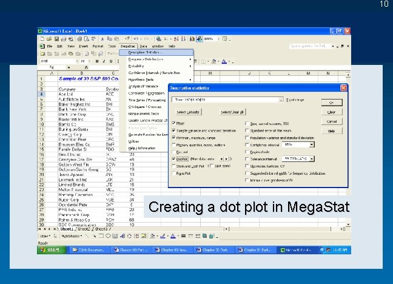393x284 pixels.
Task: Expand the AutoShapes menu
Action: click(x=72, y=236)
